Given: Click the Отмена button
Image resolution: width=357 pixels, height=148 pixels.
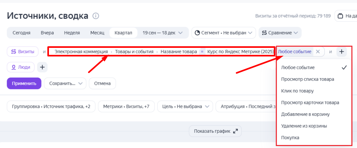Looking at the screenshot, I should click(102, 83).
